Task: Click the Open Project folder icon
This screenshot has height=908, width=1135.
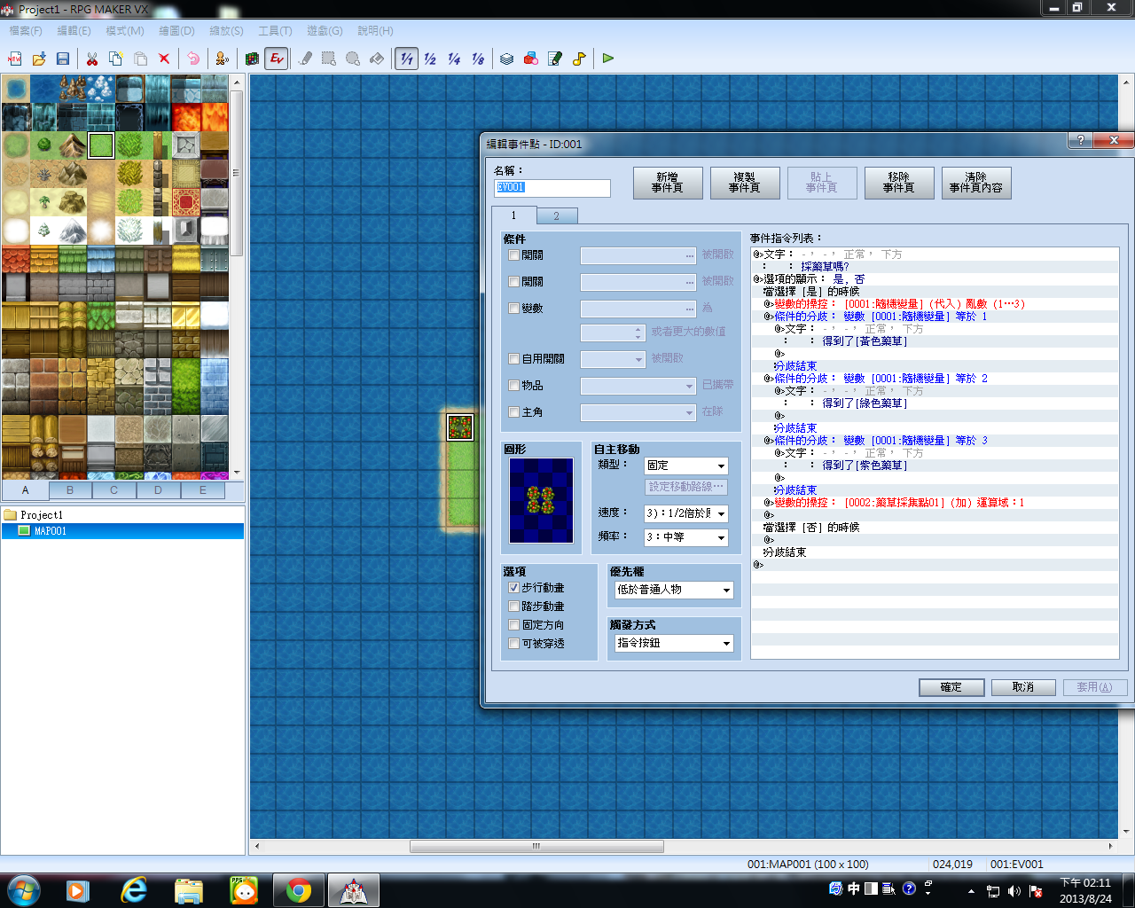Action: click(39, 59)
